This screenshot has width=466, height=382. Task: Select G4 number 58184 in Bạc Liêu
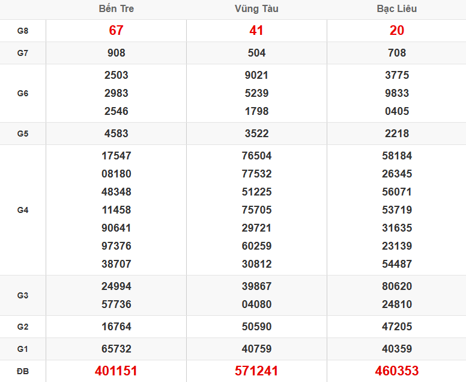(396, 156)
